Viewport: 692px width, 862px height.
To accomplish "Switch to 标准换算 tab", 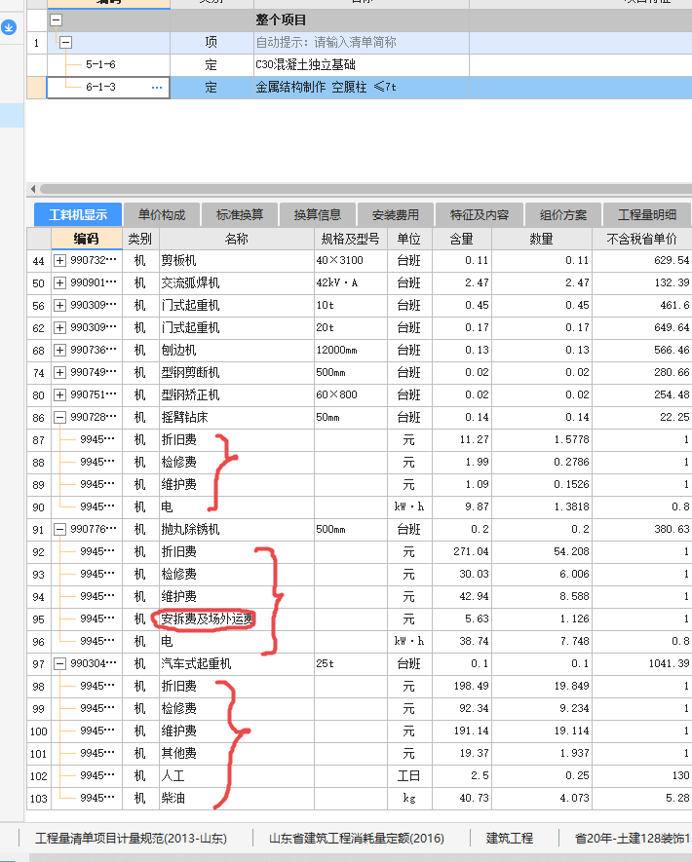I will point(240,214).
